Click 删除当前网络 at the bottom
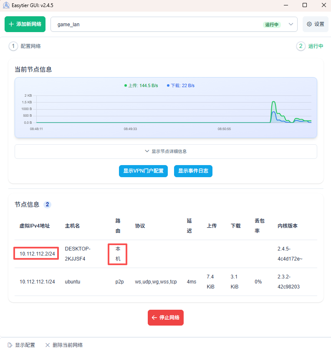331x351 pixels. click(64, 345)
